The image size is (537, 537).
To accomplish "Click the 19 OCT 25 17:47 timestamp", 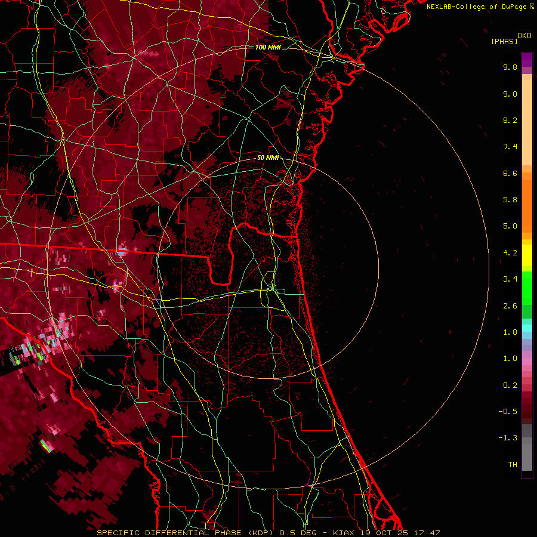I will [x=400, y=533].
